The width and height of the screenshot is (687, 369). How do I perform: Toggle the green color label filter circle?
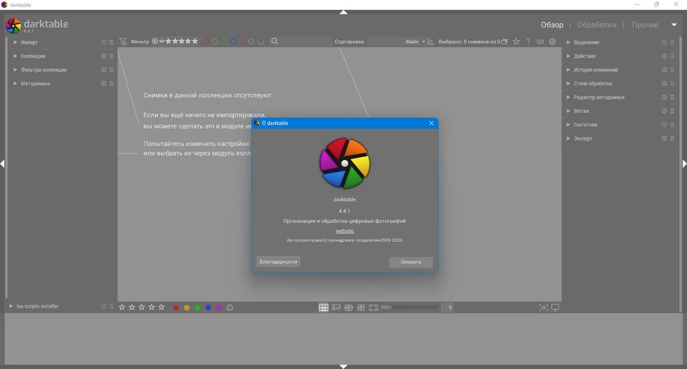click(x=224, y=42)
